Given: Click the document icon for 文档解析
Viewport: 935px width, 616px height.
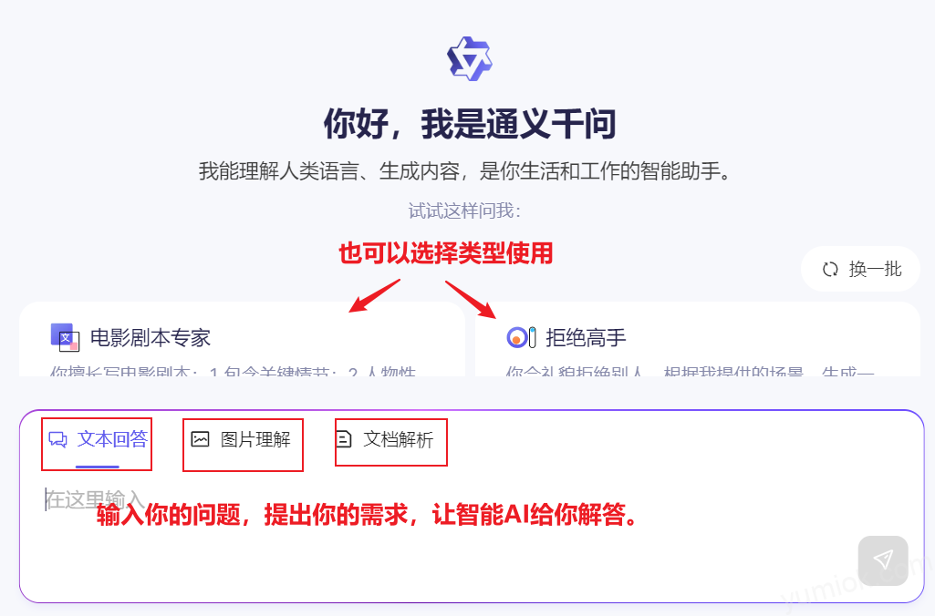Looking at the screenshot, I should [x=344, y=439].
